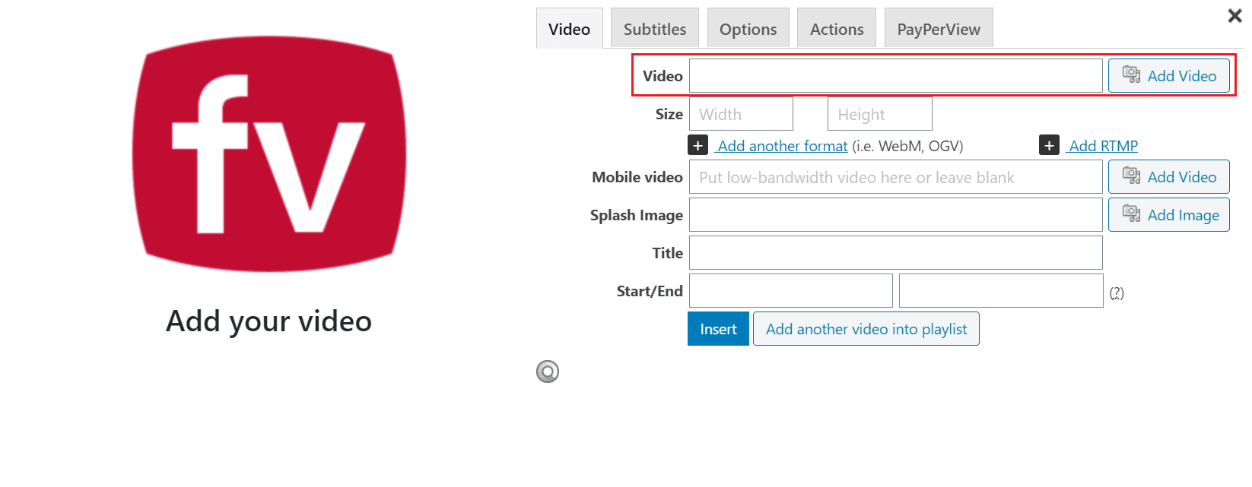
Task: Click the Add another format link
Action: [x=783, y=146]
